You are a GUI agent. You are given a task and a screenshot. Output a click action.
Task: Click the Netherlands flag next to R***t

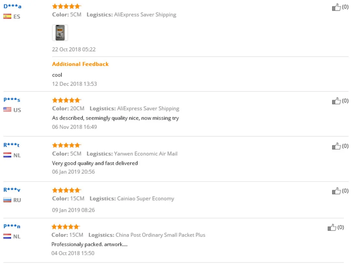(x=7, y=155)
